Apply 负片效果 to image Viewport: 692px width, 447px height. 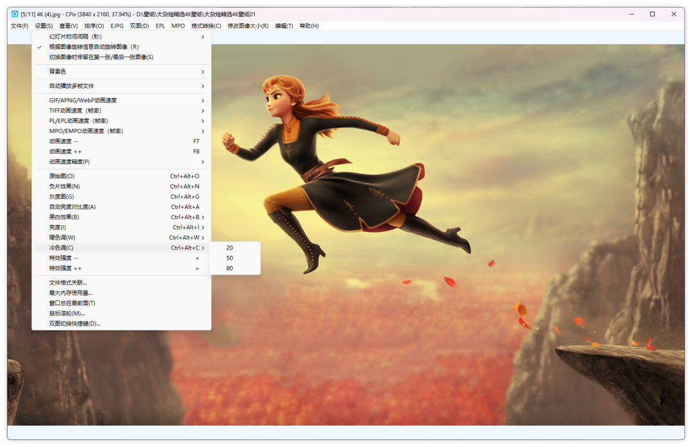(64, 186)
